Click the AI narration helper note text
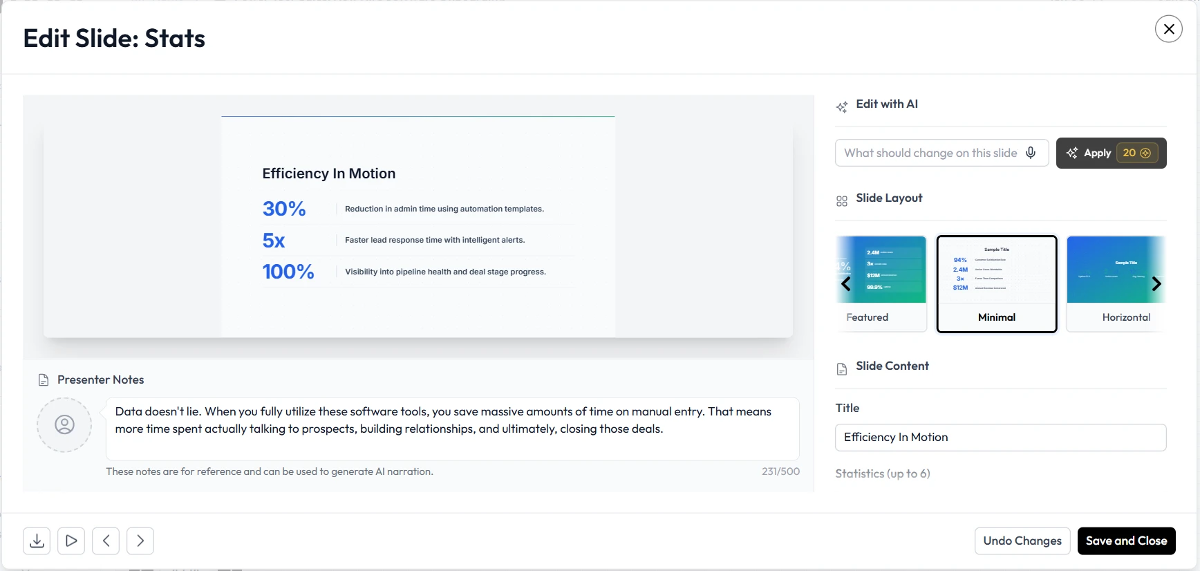 270,471
